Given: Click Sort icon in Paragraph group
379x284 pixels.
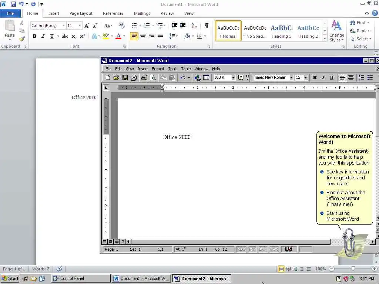Looking at the screenshot, I should [x=194, y=26].
